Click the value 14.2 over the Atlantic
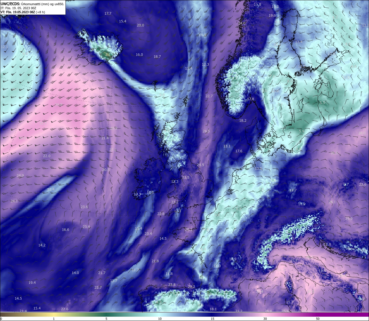This screenshot has width=369, height=321. pyautogui.click(x=42, y=245)
